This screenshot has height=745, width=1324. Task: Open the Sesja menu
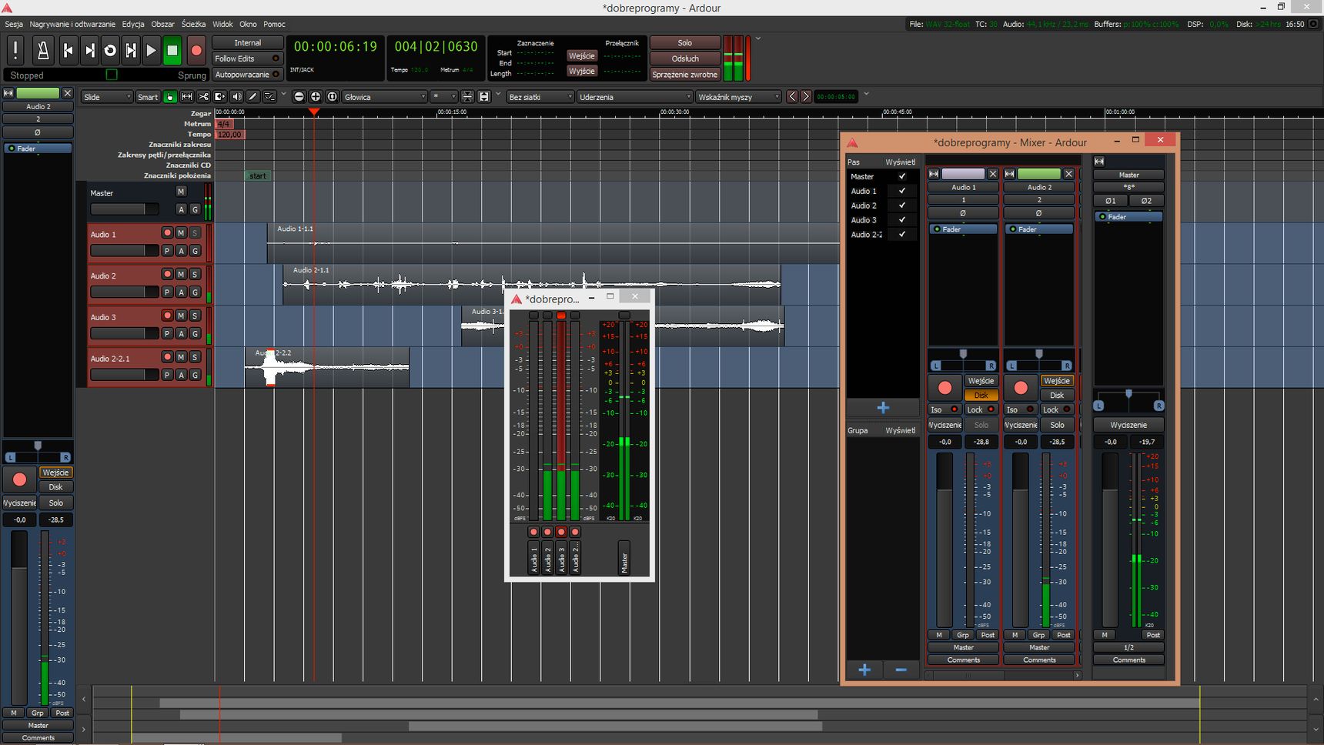[14, 24]
